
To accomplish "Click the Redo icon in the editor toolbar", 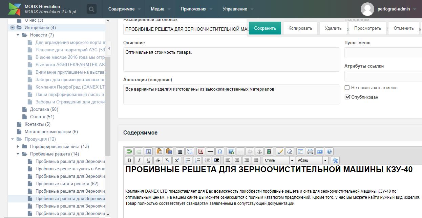I will click(139, 151).
